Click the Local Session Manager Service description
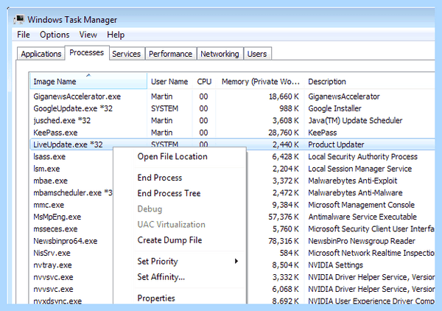This screenshot has width=442, height=311. (x=360, y=169)
